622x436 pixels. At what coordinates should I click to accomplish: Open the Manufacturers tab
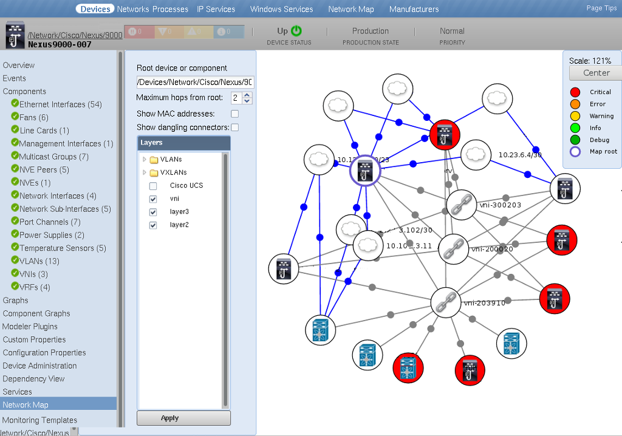click(x=414, y=9)
